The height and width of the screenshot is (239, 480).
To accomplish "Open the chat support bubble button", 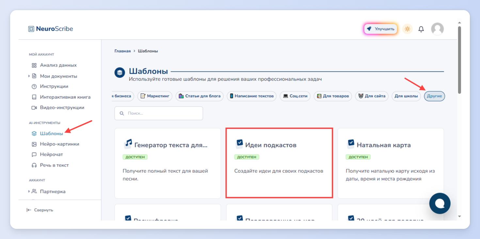I will [440, 203].
